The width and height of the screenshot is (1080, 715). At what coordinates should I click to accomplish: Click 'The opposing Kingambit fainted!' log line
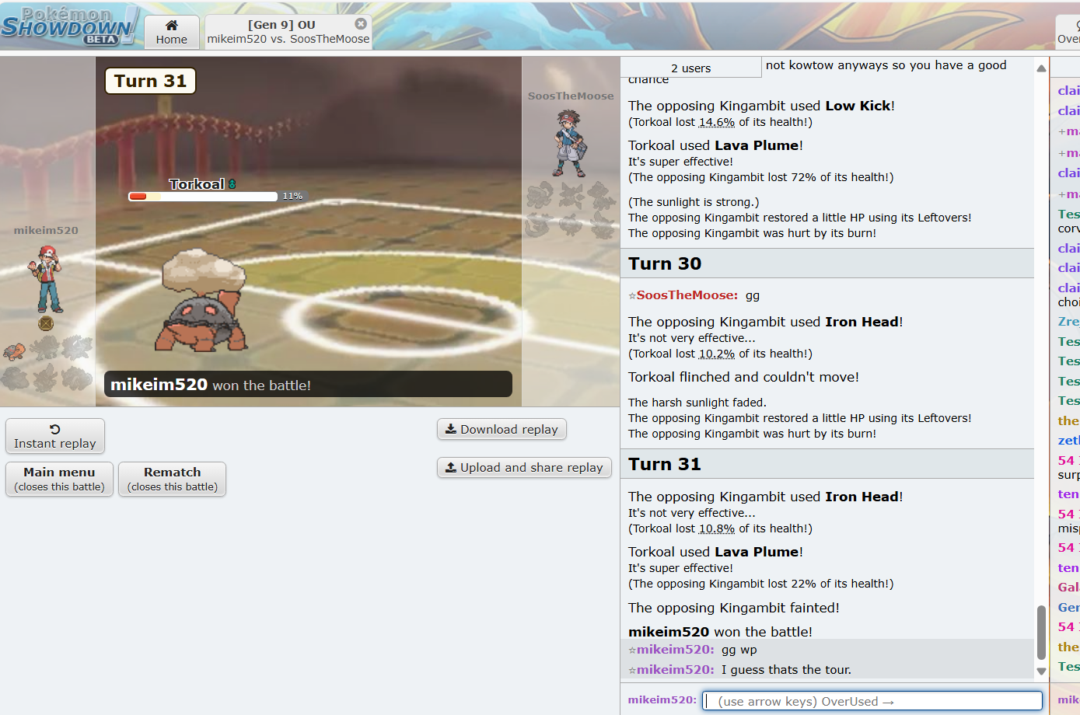(x=734, y=608)
